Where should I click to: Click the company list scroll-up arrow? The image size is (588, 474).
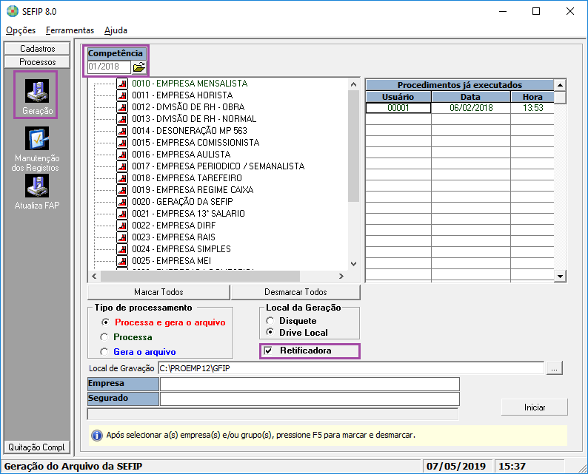coord(353,84)
